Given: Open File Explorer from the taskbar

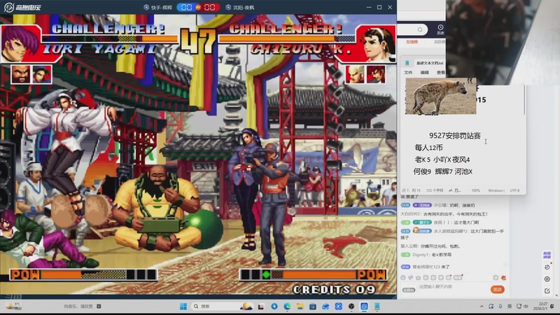Looking at the screenshot, I should (x=300, y=307).
